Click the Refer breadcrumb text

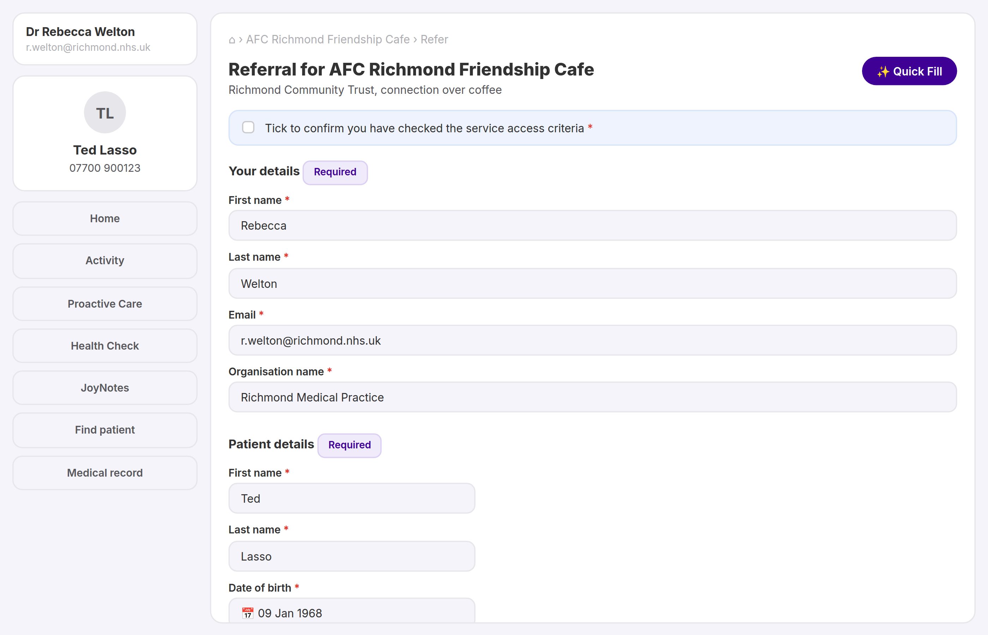(x=434, y=40)
